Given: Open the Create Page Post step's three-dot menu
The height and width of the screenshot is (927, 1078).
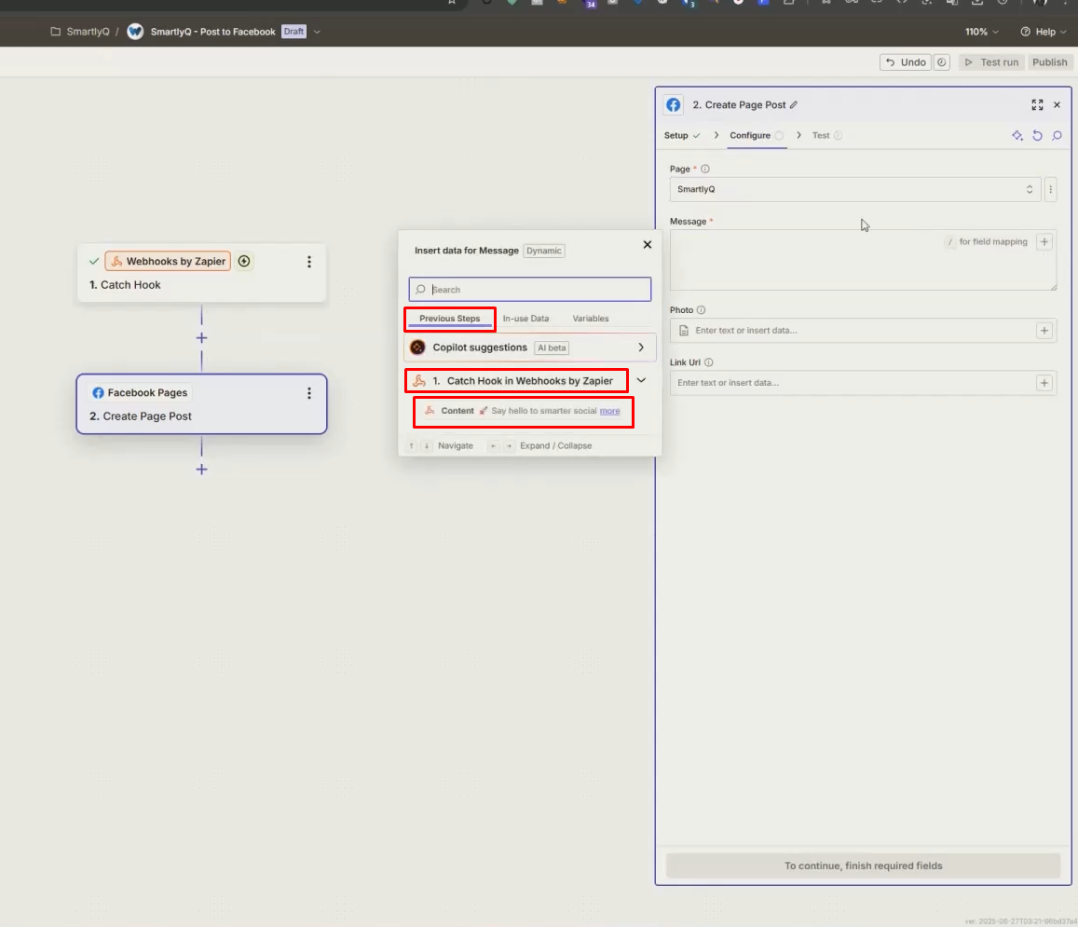Looking at the screenshot, I should coord(309,392).
